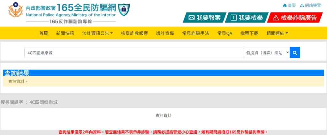The height and width of the screenshot is (135, 327).
Task: Click the magnifier search button
Action: click(295, 52)
